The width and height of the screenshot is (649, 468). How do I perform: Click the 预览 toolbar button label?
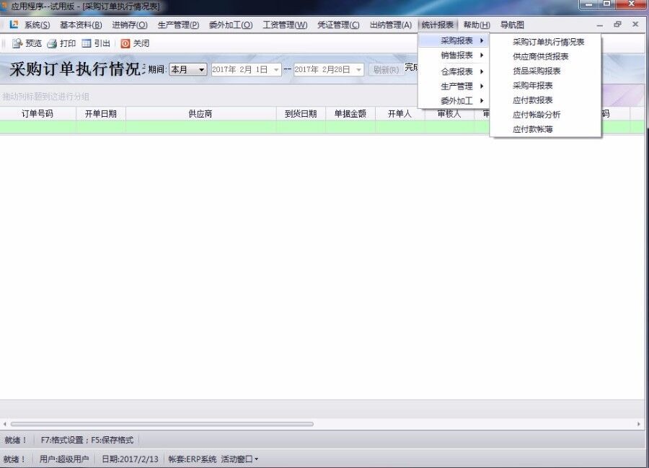click(x=33, y=43)
